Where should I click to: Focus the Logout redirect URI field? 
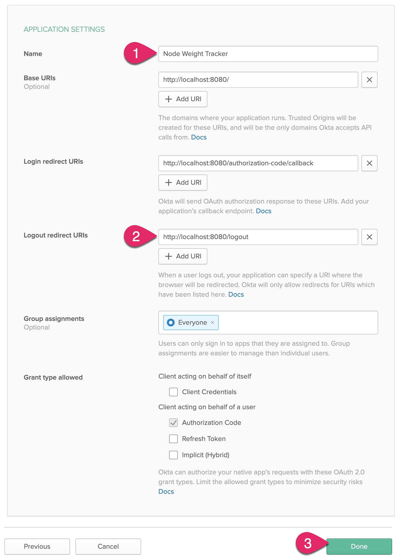tap(258, 237)
